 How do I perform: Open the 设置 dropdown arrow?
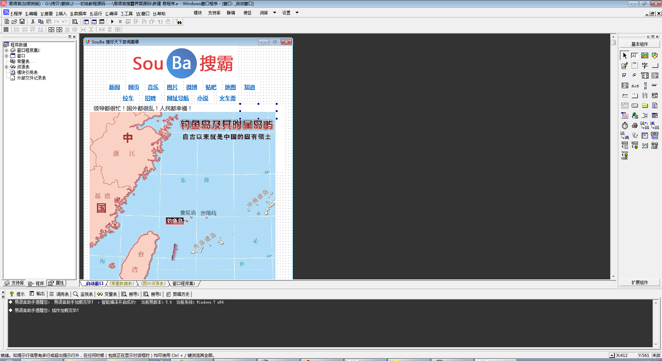click(x=297, y=13)
